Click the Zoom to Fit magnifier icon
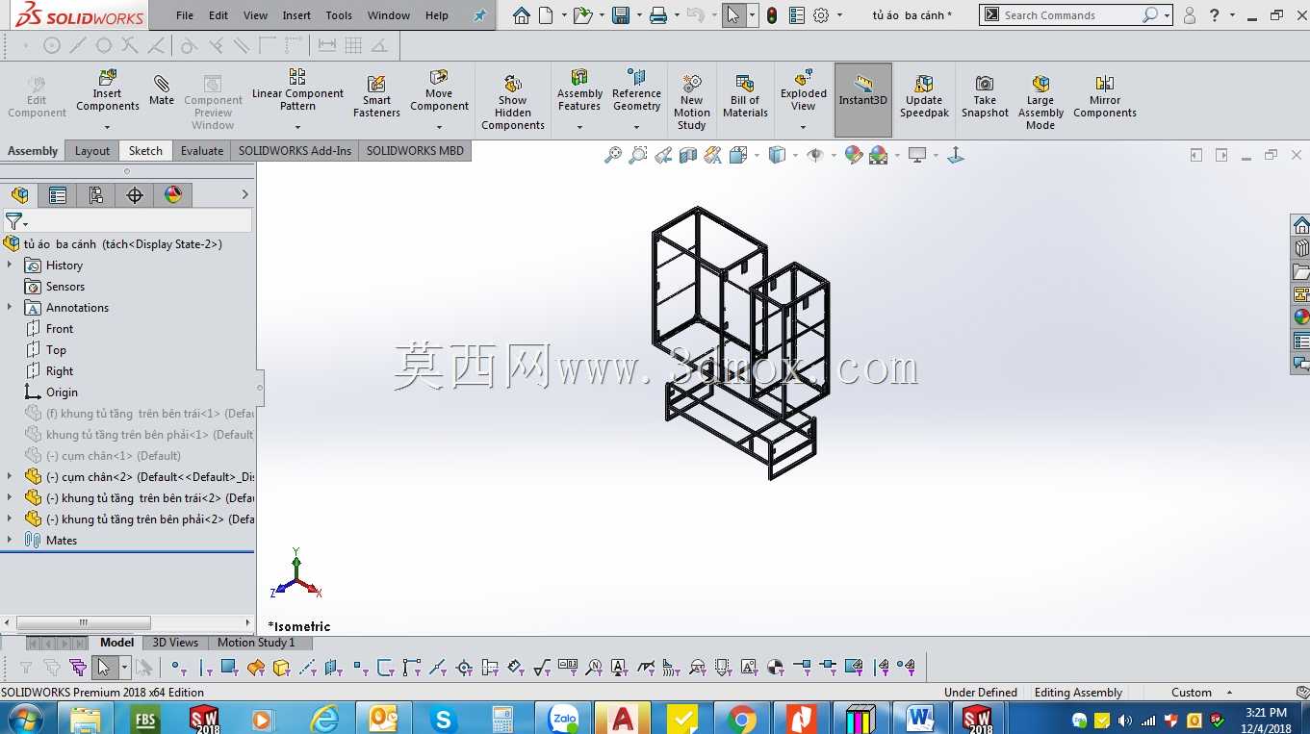 pyautogui.click(x=612, y=155)
